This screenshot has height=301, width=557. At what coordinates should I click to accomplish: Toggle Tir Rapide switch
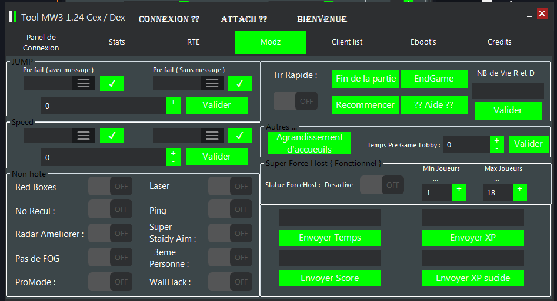(x=295, y=101)
